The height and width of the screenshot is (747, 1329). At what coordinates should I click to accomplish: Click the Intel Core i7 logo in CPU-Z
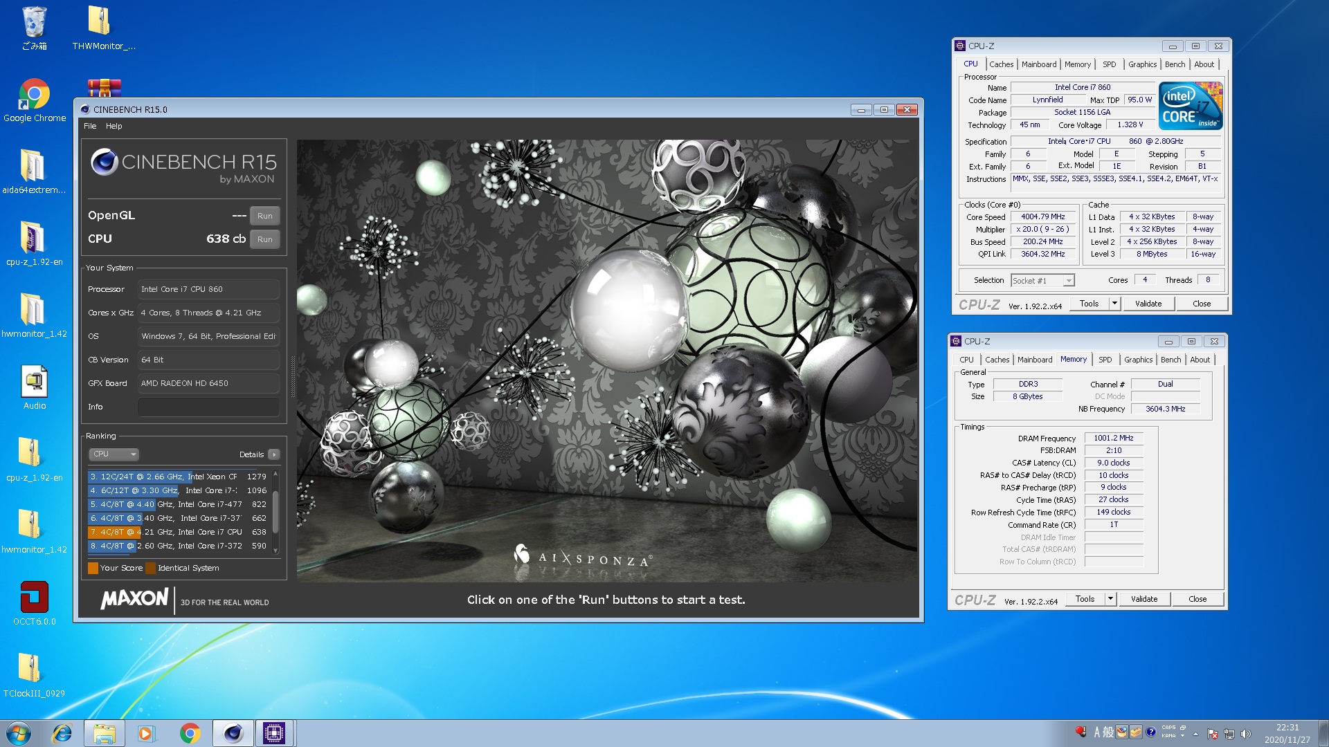[x=1191, y=106]
